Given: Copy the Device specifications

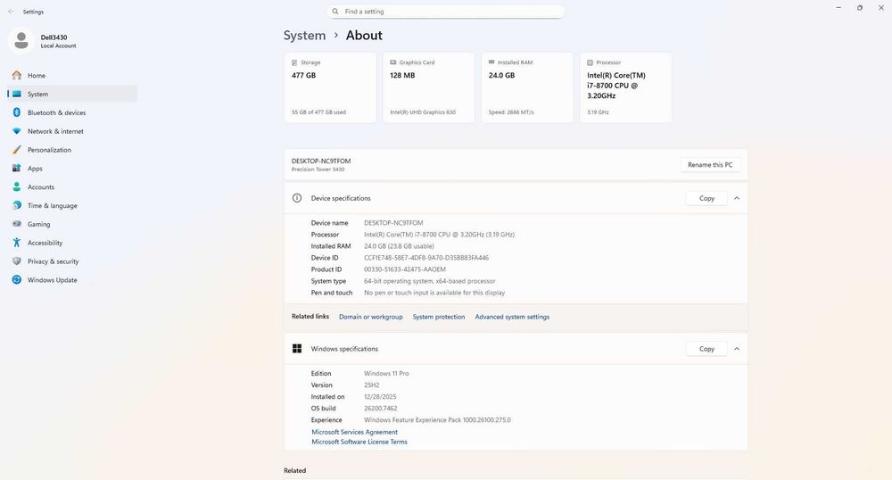Looking at the screenshot, I should 706,198.
